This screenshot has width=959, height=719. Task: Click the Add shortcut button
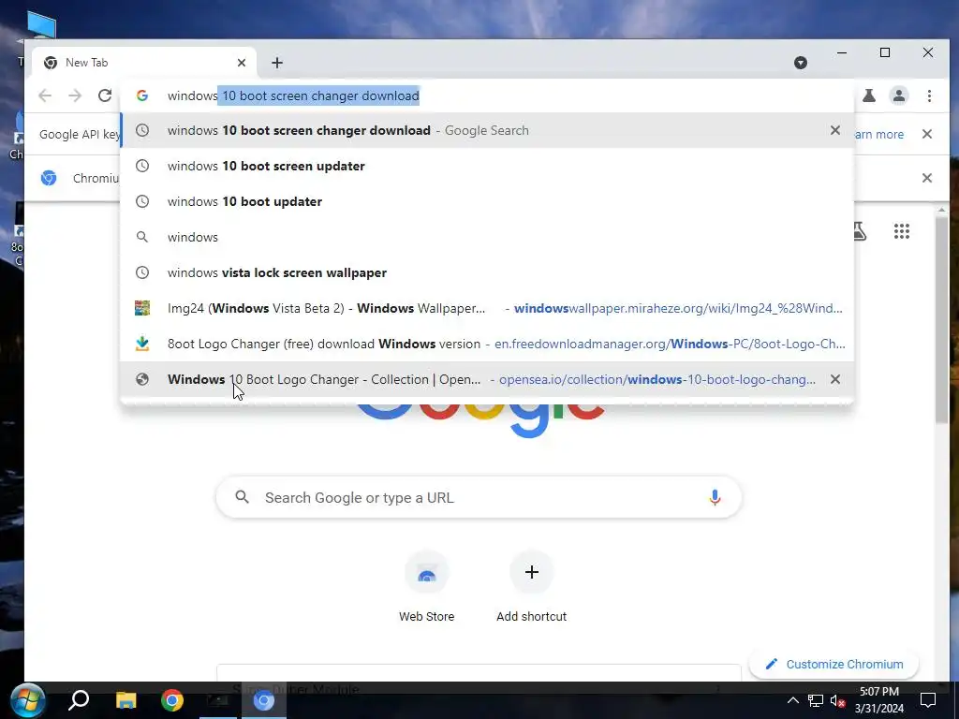(532, 587)
